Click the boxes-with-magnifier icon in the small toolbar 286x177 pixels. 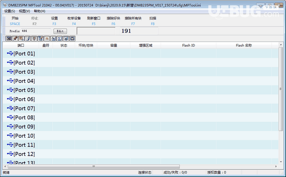click(x=21, y=39)
